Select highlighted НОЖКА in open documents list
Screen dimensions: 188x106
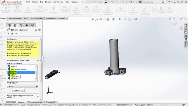21,72
